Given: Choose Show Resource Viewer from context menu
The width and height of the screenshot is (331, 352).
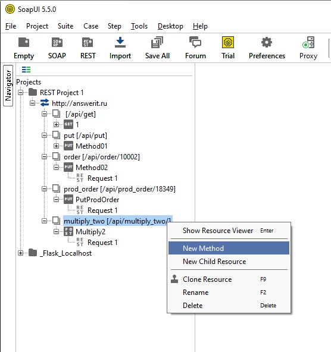Looking at the screenshot, I should [229, 231].
